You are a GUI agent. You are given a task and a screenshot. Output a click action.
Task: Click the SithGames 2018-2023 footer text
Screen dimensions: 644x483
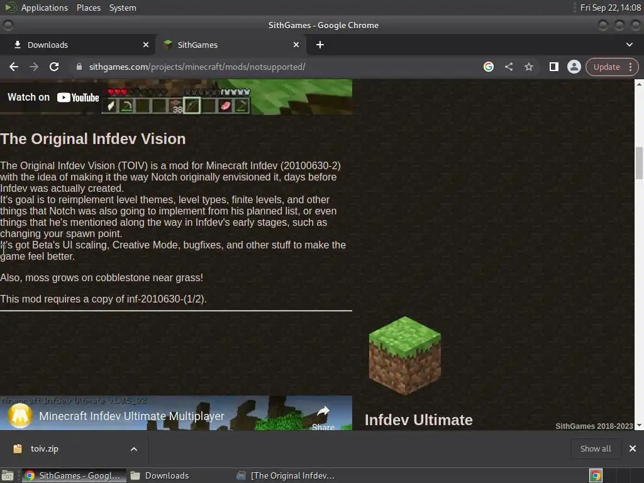coord(594,426)
